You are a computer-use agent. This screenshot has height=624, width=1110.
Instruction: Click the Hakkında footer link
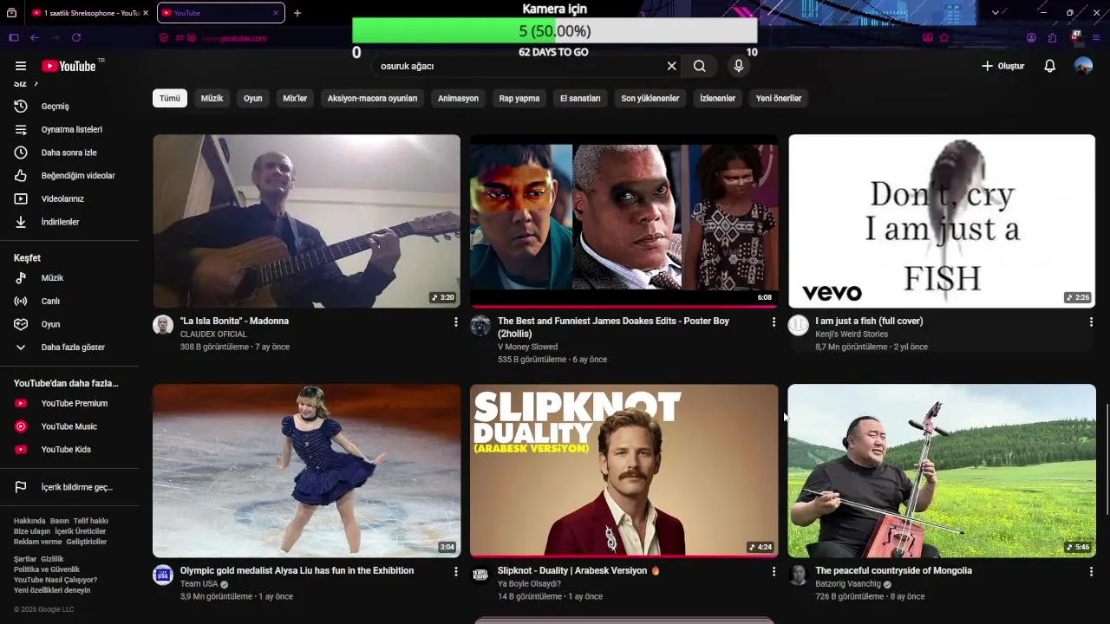[x=29, y=521]
